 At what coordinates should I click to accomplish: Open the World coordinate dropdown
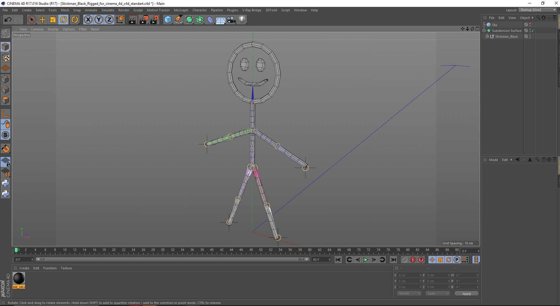click(409, 293)
